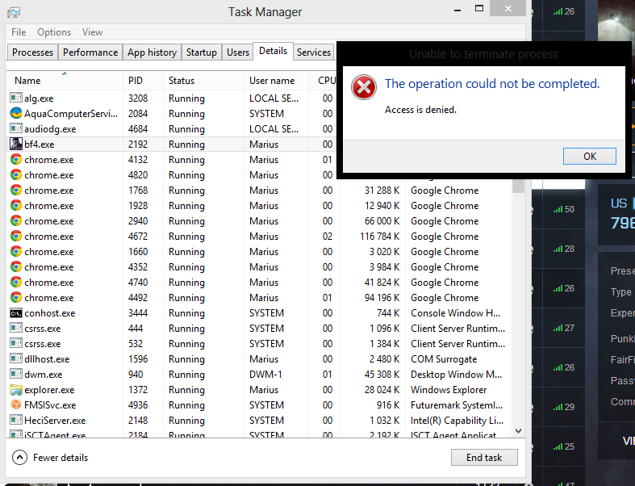This screenshot has height=486, width=635.
Task: Select the HeciServer.exe process name
Action: (x=55, y=421)
